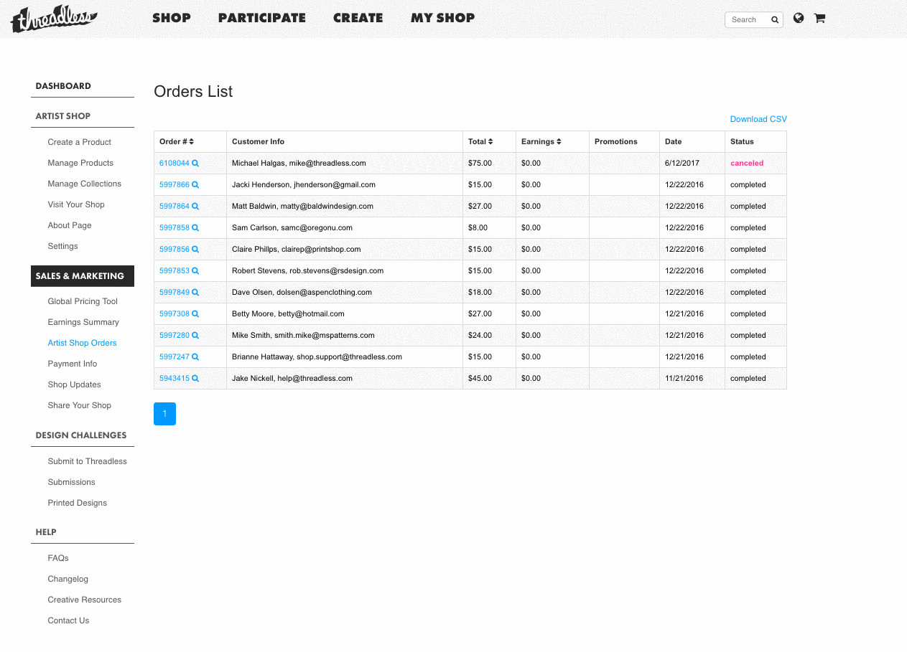The width and height of the screenshot is (907, 652).
Task: Open Share Your Shop page
Action: click(x=80, y=405)
